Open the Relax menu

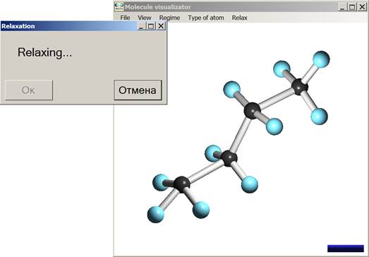240,18
